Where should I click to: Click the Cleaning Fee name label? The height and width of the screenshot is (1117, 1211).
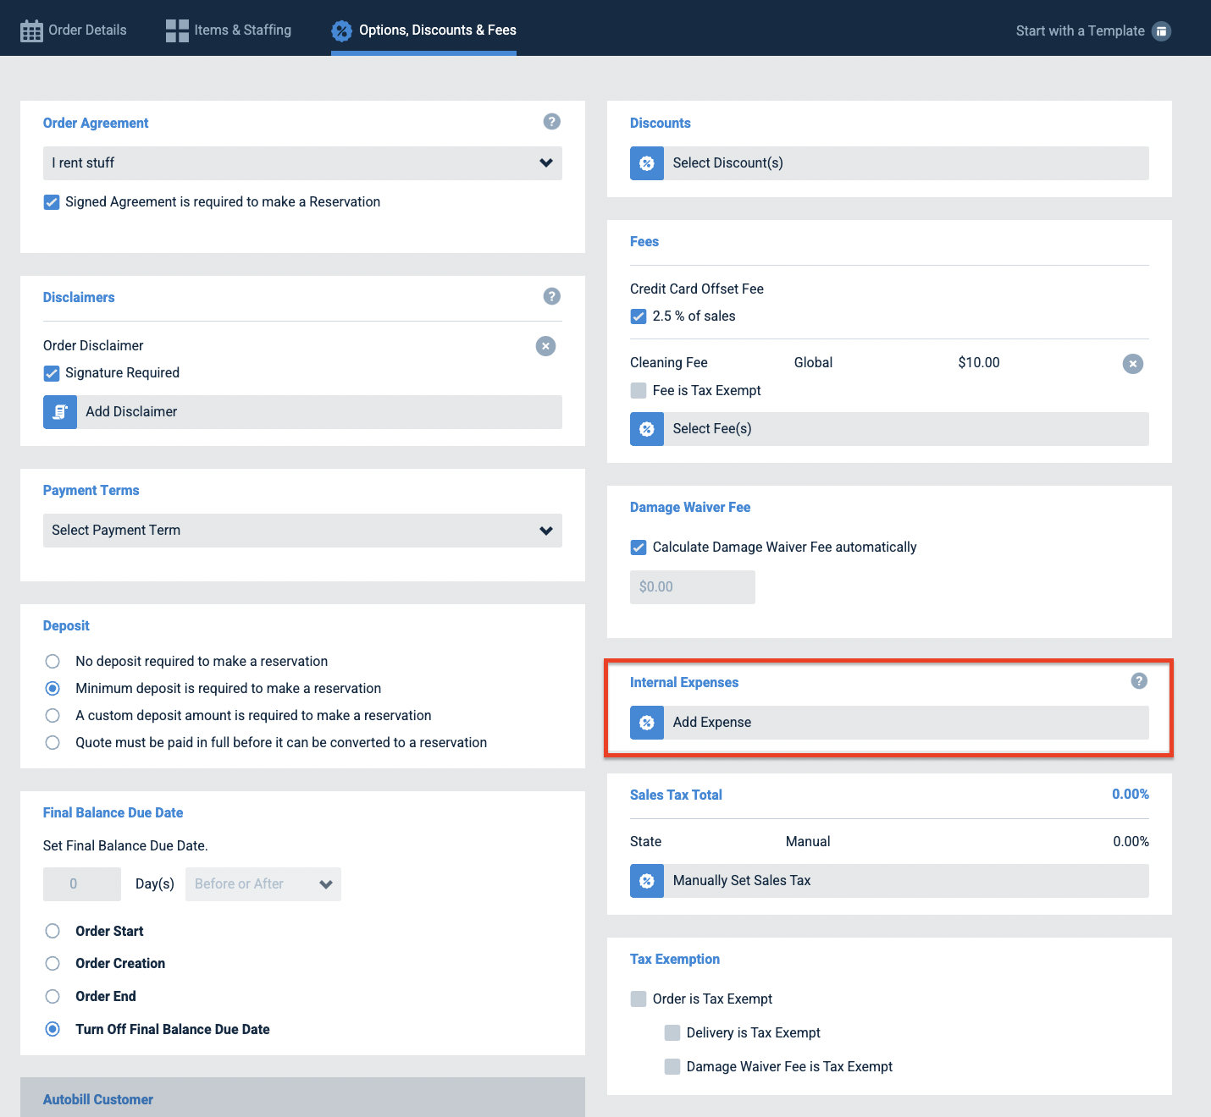tap(669, 363)
